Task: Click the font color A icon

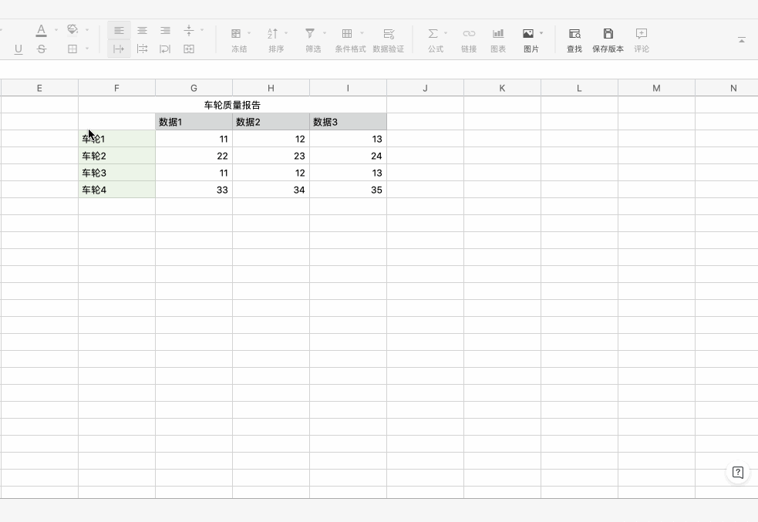Action: 42,30
